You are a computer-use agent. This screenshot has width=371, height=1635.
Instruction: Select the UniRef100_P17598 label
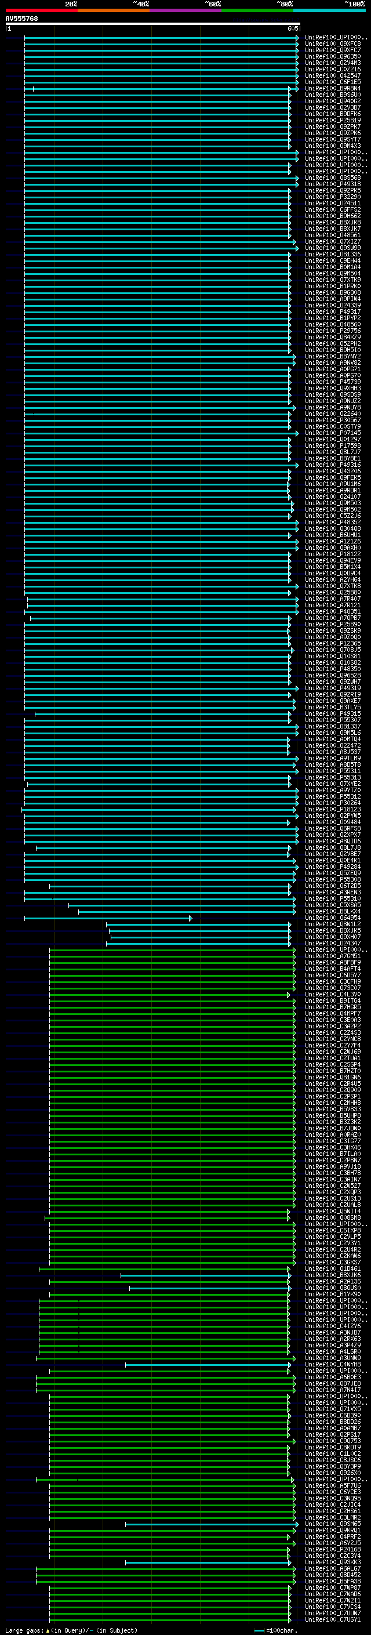click(x=333, y=445)
